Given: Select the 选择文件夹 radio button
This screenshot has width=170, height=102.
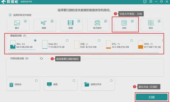Looking at the screenshot, I should click(x=111, y=80).
